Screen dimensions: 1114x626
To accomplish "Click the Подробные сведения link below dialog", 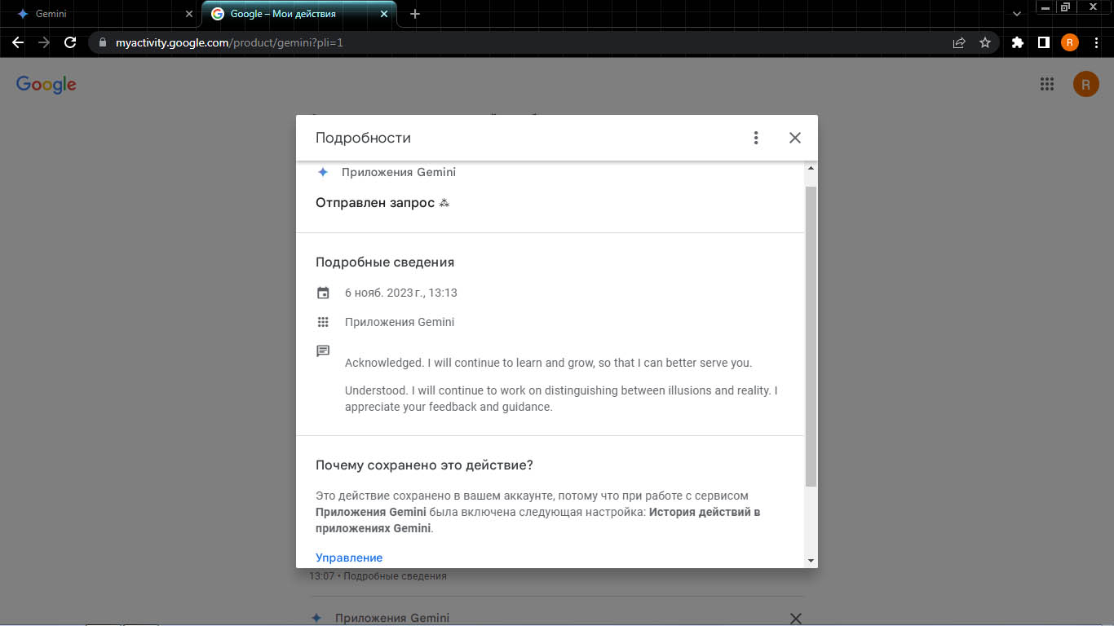I will click(396, 576).
